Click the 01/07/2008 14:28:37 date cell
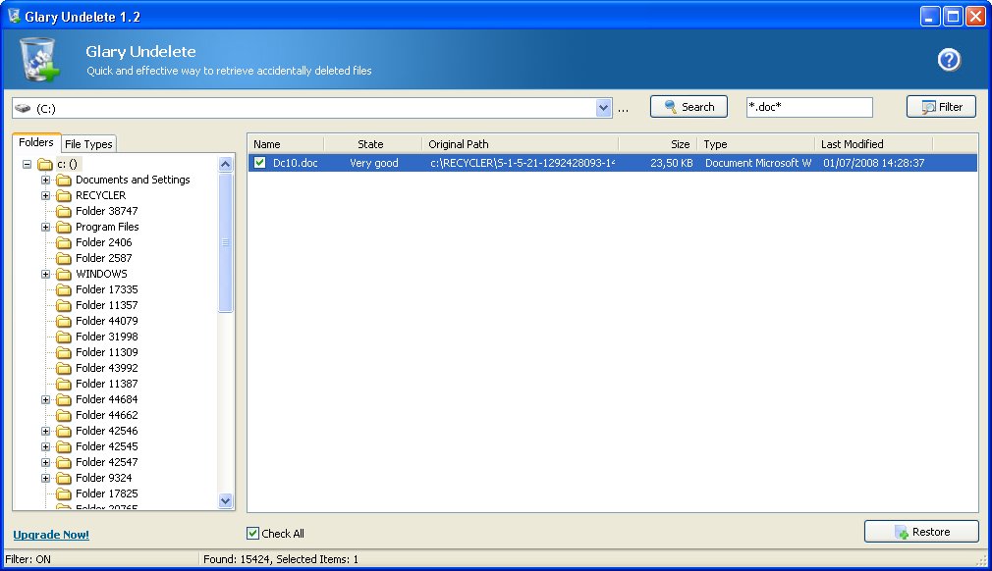The height and width of the screenshot is (571, 992). coord(874,163)
